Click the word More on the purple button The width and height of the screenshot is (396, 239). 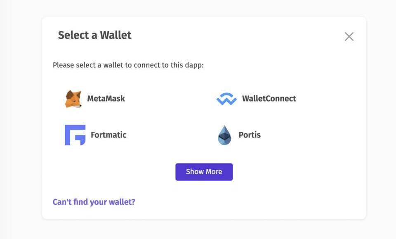pyautogui.click(x=213, y=172)
